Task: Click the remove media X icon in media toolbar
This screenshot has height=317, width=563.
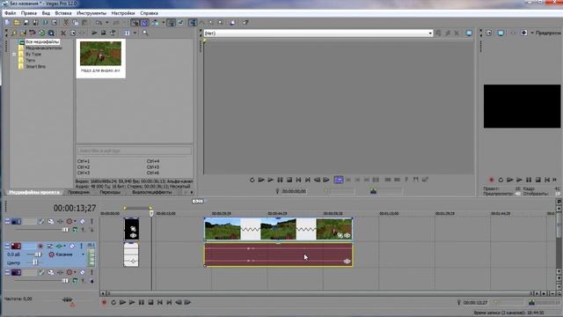Action: pos(63,33)
